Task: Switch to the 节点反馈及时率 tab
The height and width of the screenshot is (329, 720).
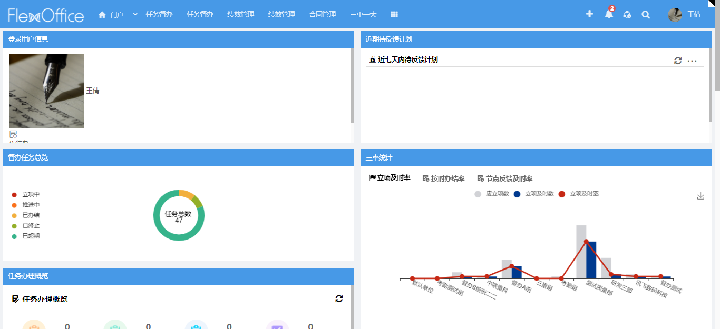Action: tap(504, 178)
